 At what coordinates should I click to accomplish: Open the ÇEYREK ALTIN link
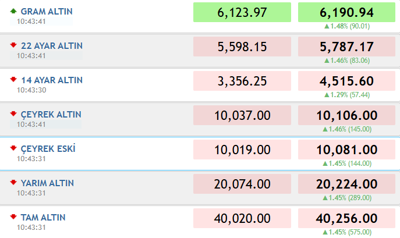tap(51, 115)
